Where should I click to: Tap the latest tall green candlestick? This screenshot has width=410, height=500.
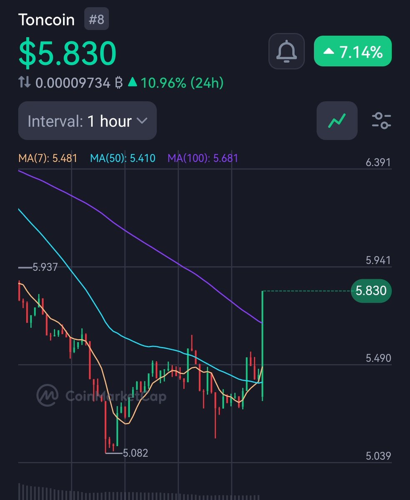pos(262,346)
